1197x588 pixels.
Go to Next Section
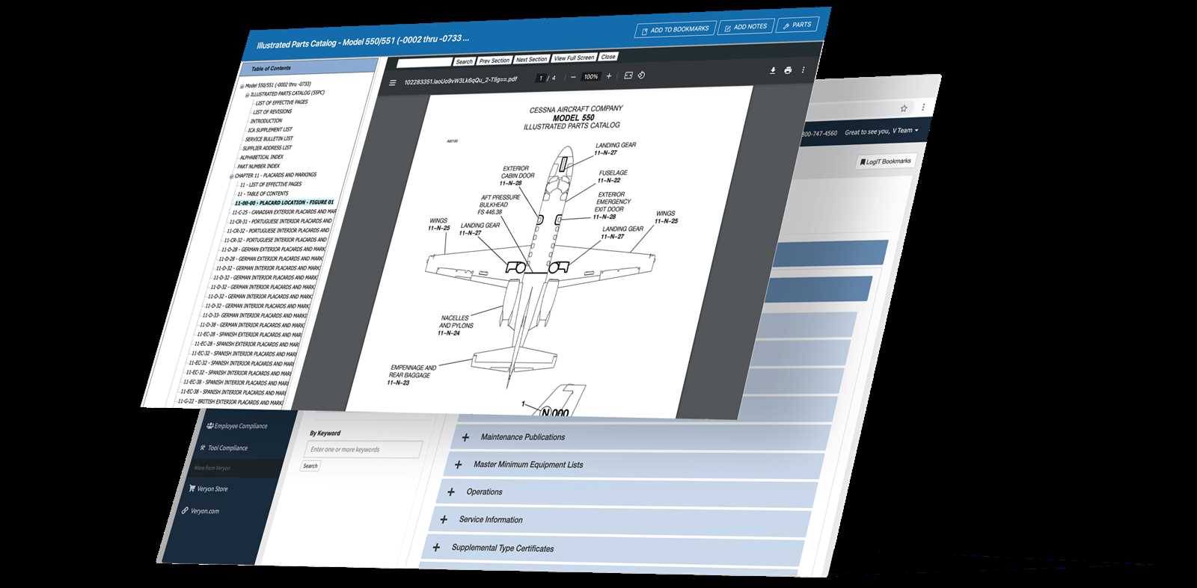coord(531,59)
